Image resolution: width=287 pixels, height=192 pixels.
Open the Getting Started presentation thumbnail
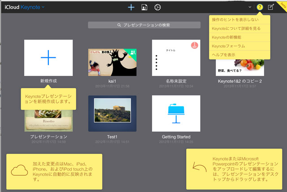176,113
